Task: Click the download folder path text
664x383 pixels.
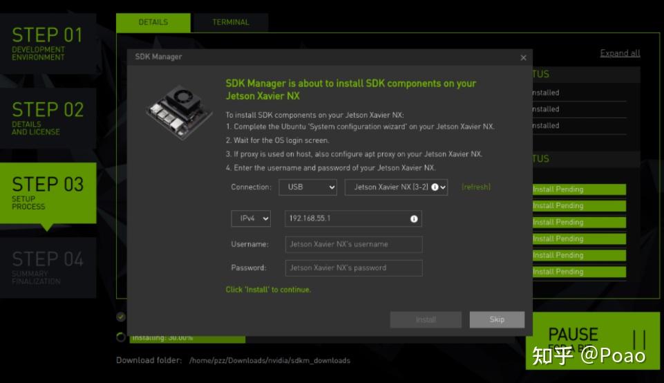Action: (x=269, y=361)
